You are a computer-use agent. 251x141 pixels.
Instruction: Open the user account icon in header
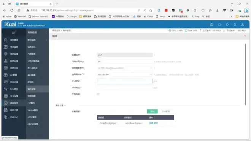click(x=242, y=24)
